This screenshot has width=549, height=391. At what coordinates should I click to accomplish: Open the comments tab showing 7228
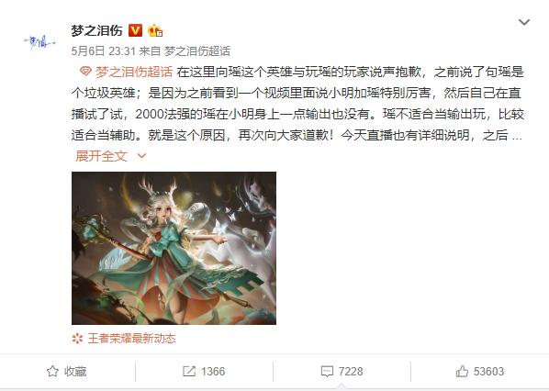coord(342,371)
